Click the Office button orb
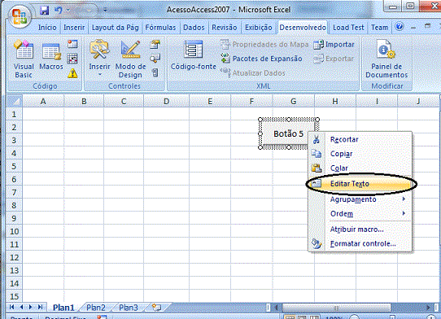Viewport: 441px width, 319px height. [20, 16]
